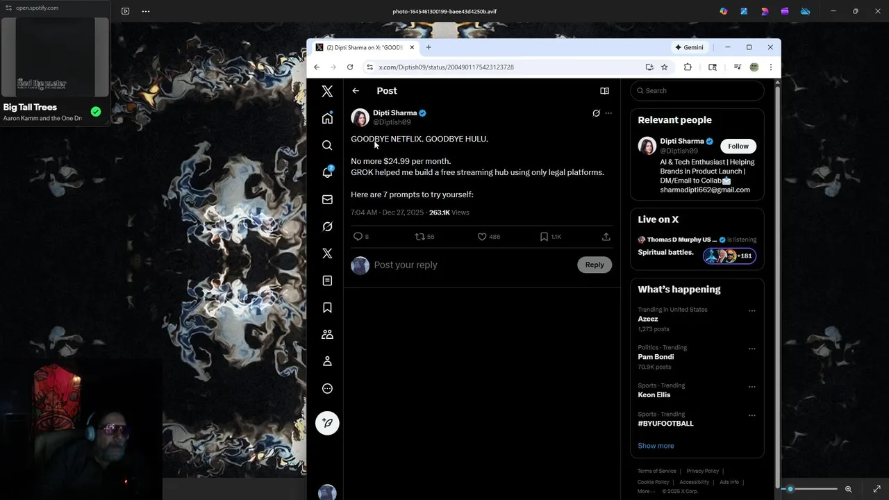The width and height of the screenshot is (889, 500).
Task: Open Spiritual battles live space
Action: (x=665, y=252)
